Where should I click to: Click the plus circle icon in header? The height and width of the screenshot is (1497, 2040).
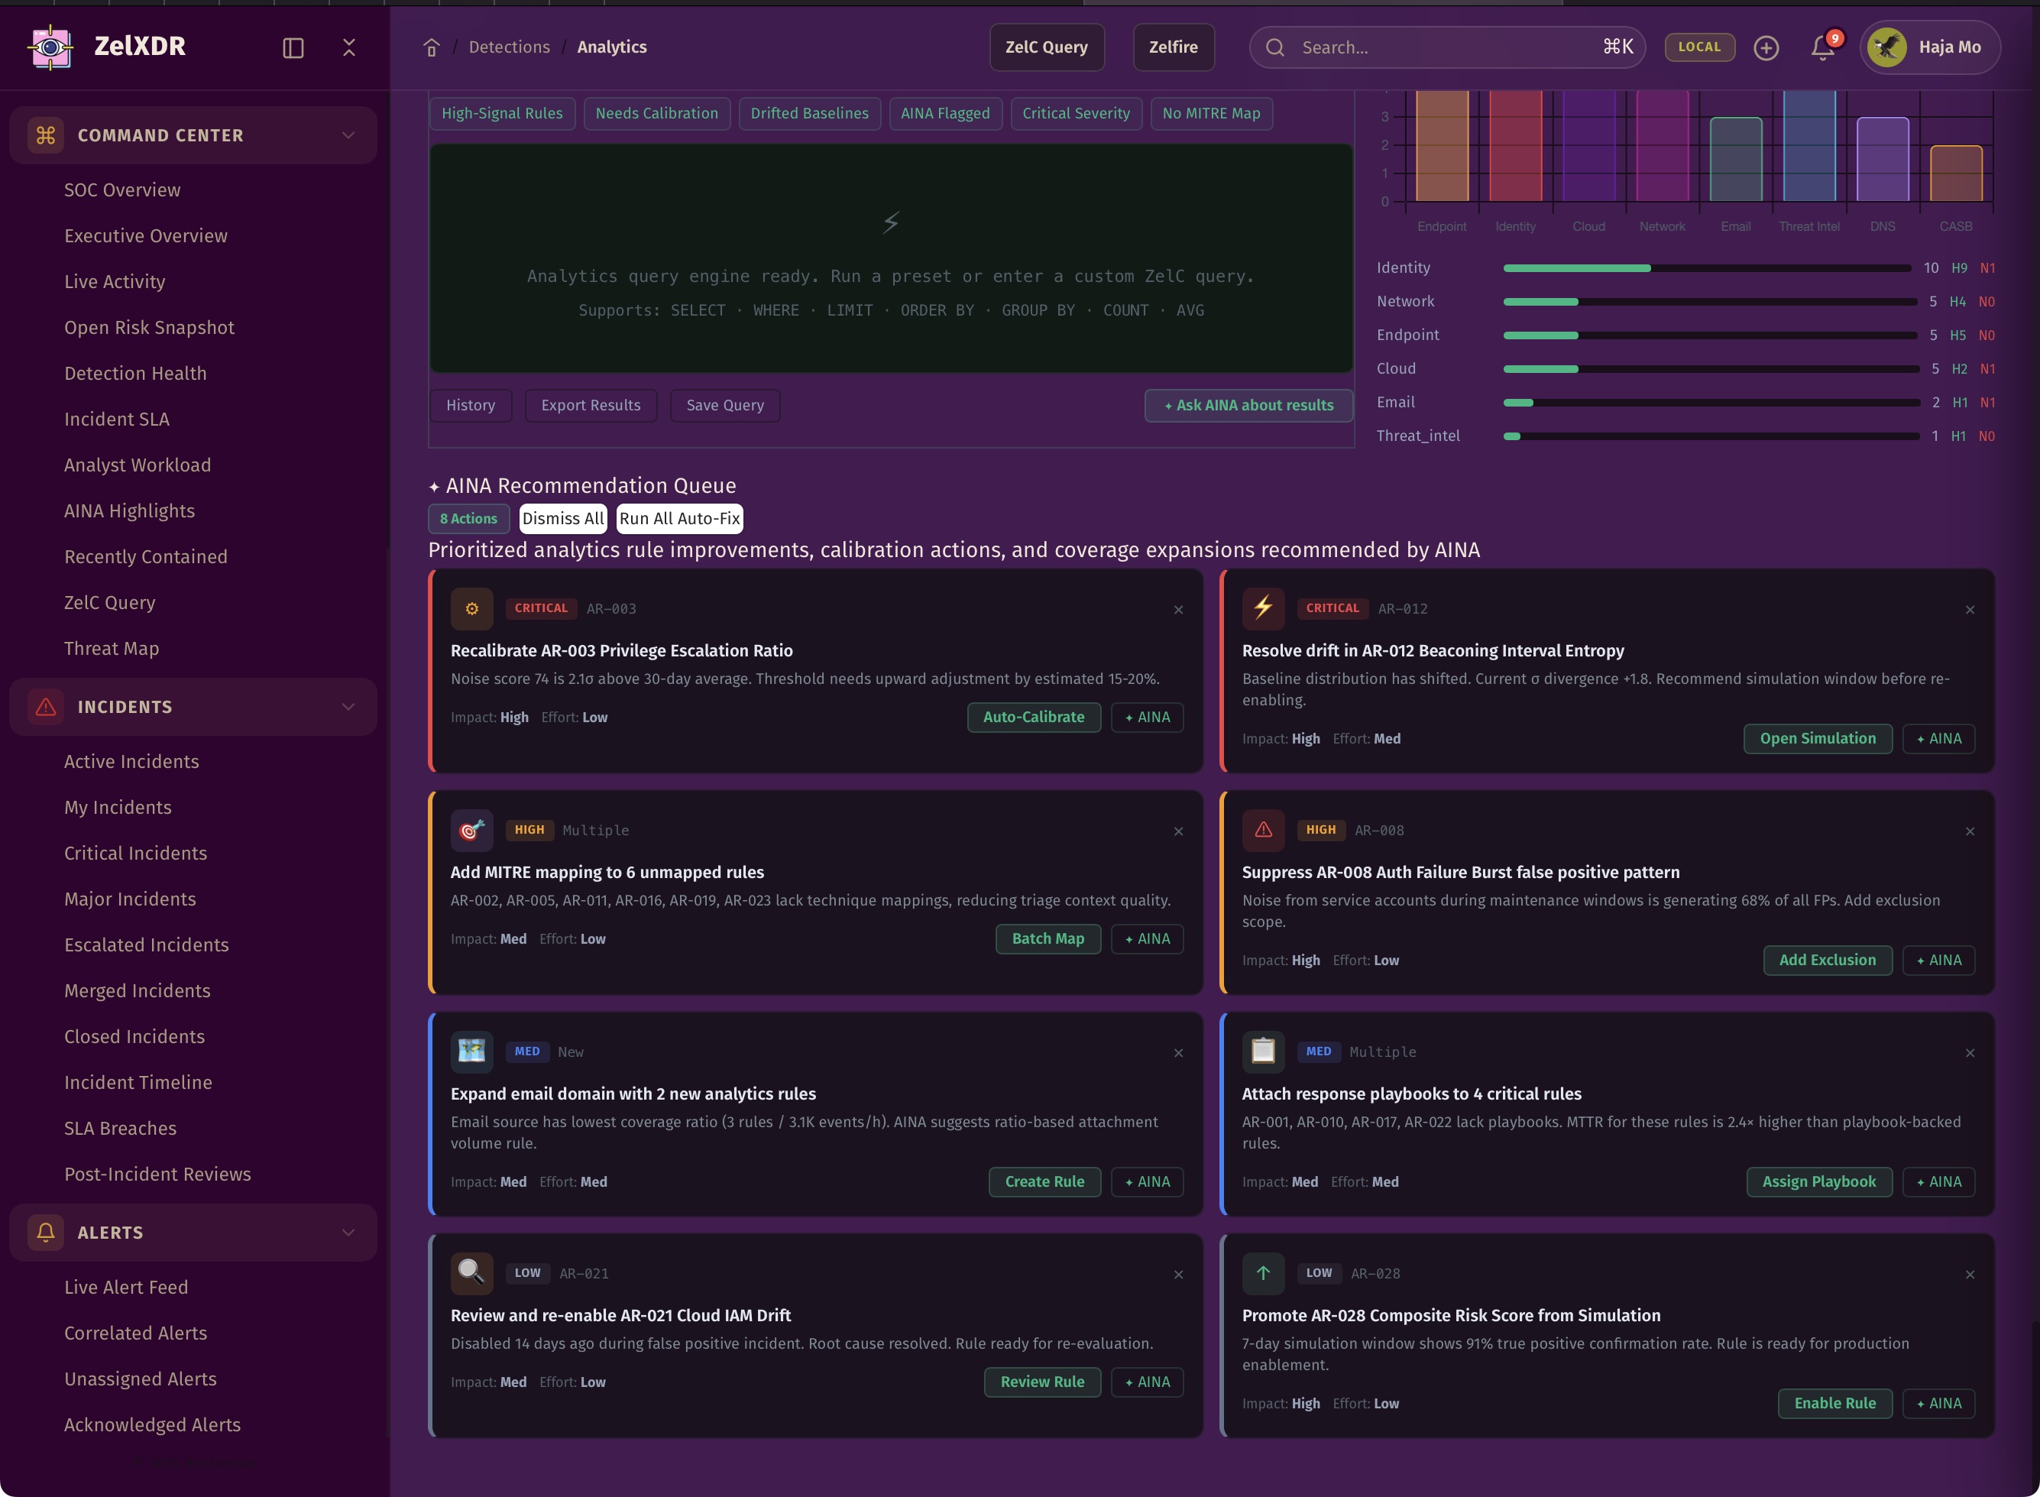(1766, 47)
